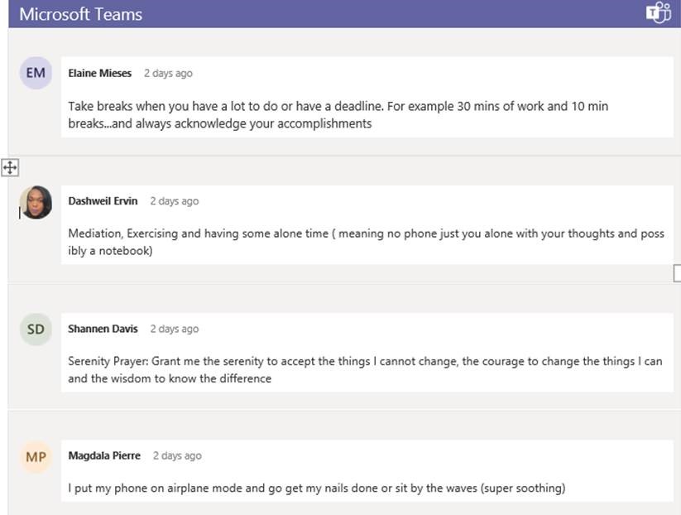Click the Elaine Mieses name
Image resolution: width=681 pixels, height=515 pixels.
pos(99,73)
